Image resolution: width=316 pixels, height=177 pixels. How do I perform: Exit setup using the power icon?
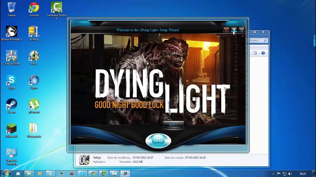click(x=241, y=30)
